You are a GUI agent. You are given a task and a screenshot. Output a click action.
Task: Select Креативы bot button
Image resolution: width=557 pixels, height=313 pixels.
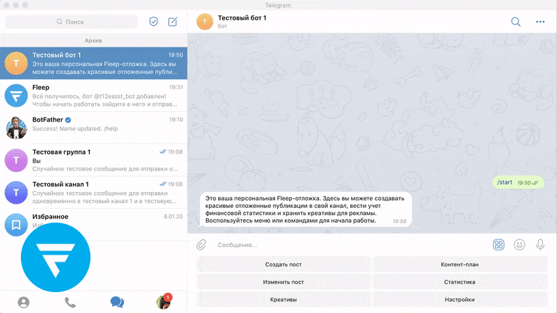tap(283, 300)
